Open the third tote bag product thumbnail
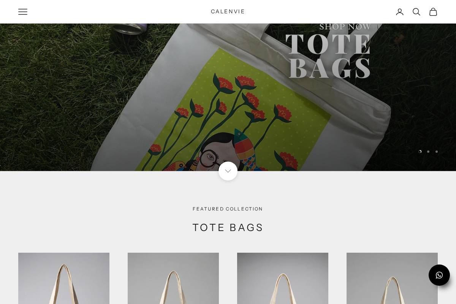 click(x=283, y=278)
